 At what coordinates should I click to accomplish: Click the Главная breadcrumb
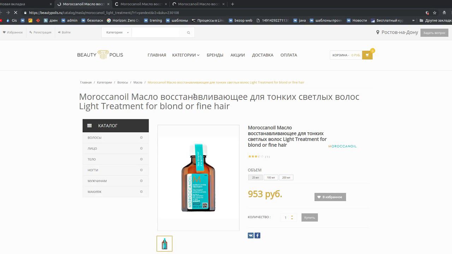pyautogui.click(x=86, y=83)
